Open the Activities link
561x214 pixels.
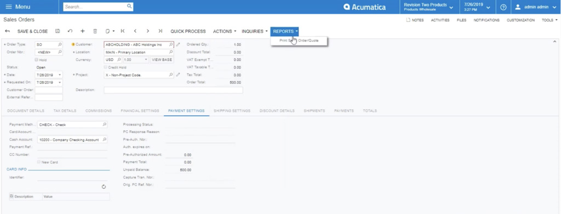point(440,20)
